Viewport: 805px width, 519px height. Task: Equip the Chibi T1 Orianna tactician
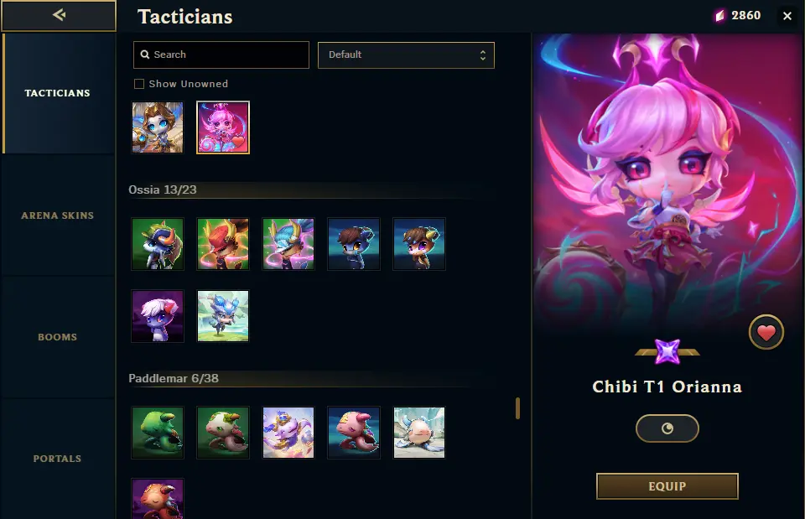(x=667, y=486)
